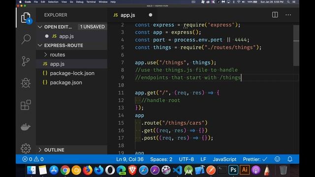Image resolution: width=315 pixels, height=177 pixels.
Task: Open the App Store from the dock
Action: 54,170
